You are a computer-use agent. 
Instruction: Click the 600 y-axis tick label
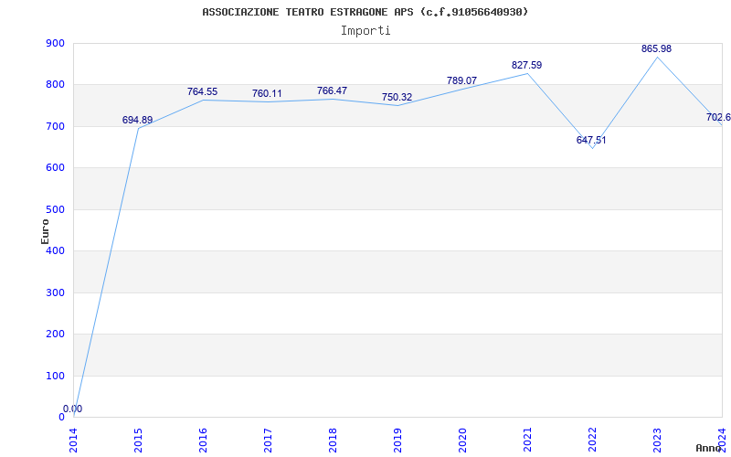[55, 168]
